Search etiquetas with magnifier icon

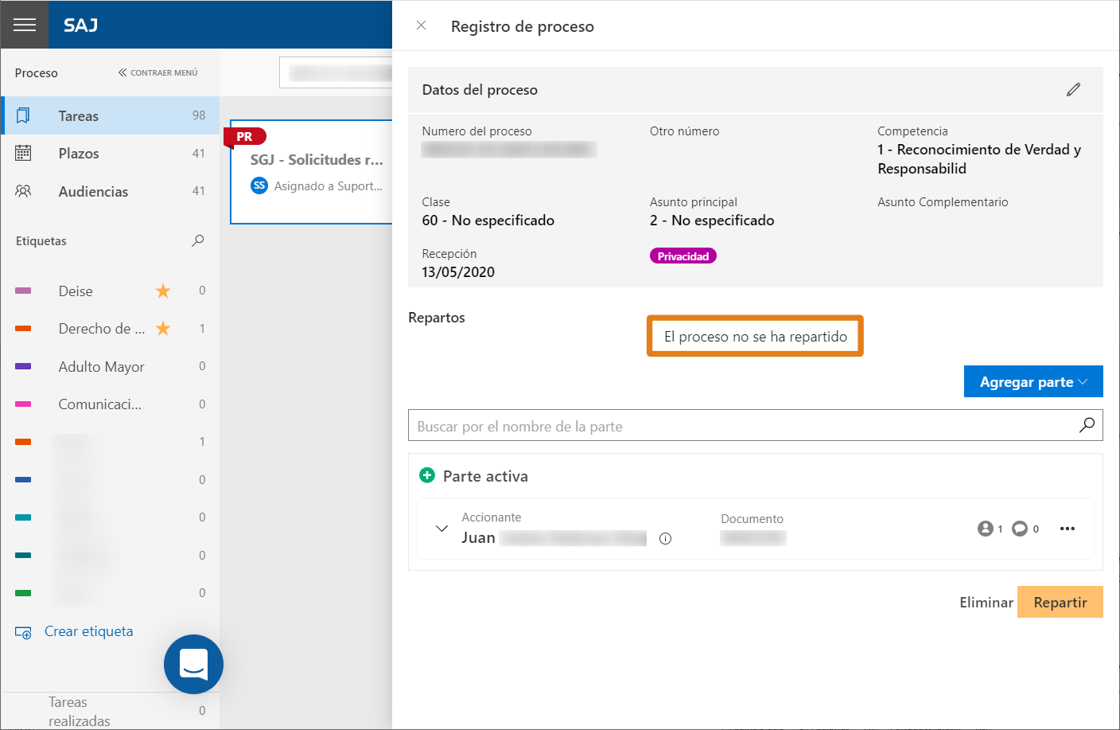(x=198, y=240)
